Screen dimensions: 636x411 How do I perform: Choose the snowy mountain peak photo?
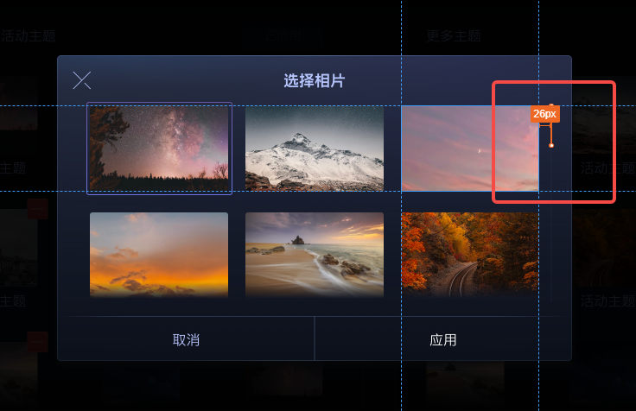pyautogui.click(x=315, y=149)
